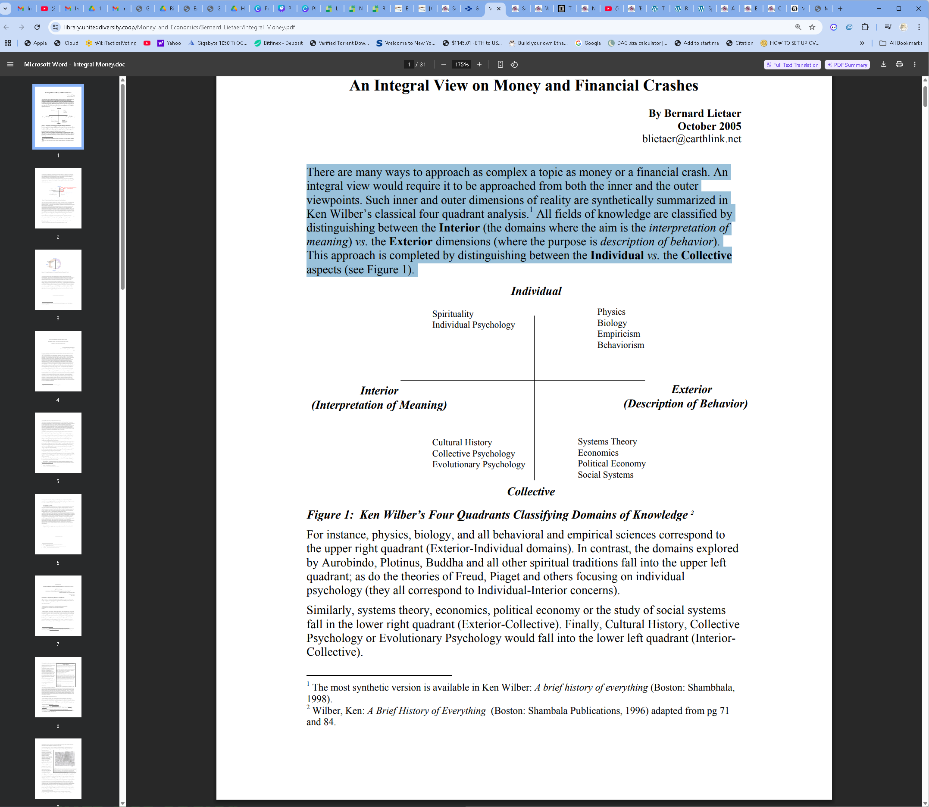The image size is (929, 807).
Task: Open a new browser tab
Action: coord(840,8)
